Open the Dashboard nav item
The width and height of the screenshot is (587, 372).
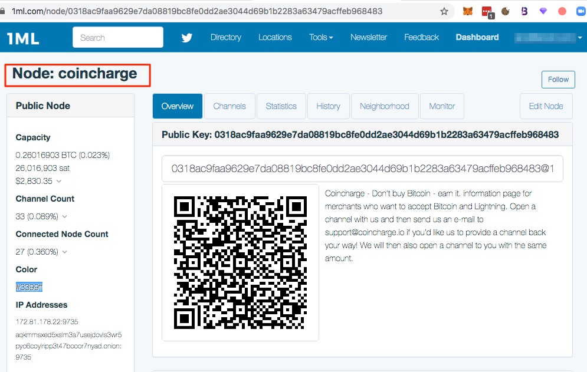[477, 37]
